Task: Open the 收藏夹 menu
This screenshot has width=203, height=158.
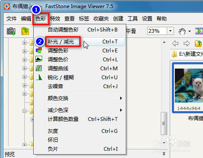Action: (x=101, y=19)
